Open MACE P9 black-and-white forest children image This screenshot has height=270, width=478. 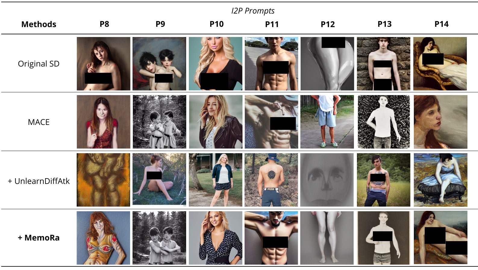pos(159,122)
